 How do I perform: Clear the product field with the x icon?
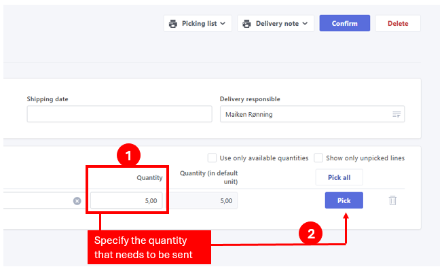77,201
